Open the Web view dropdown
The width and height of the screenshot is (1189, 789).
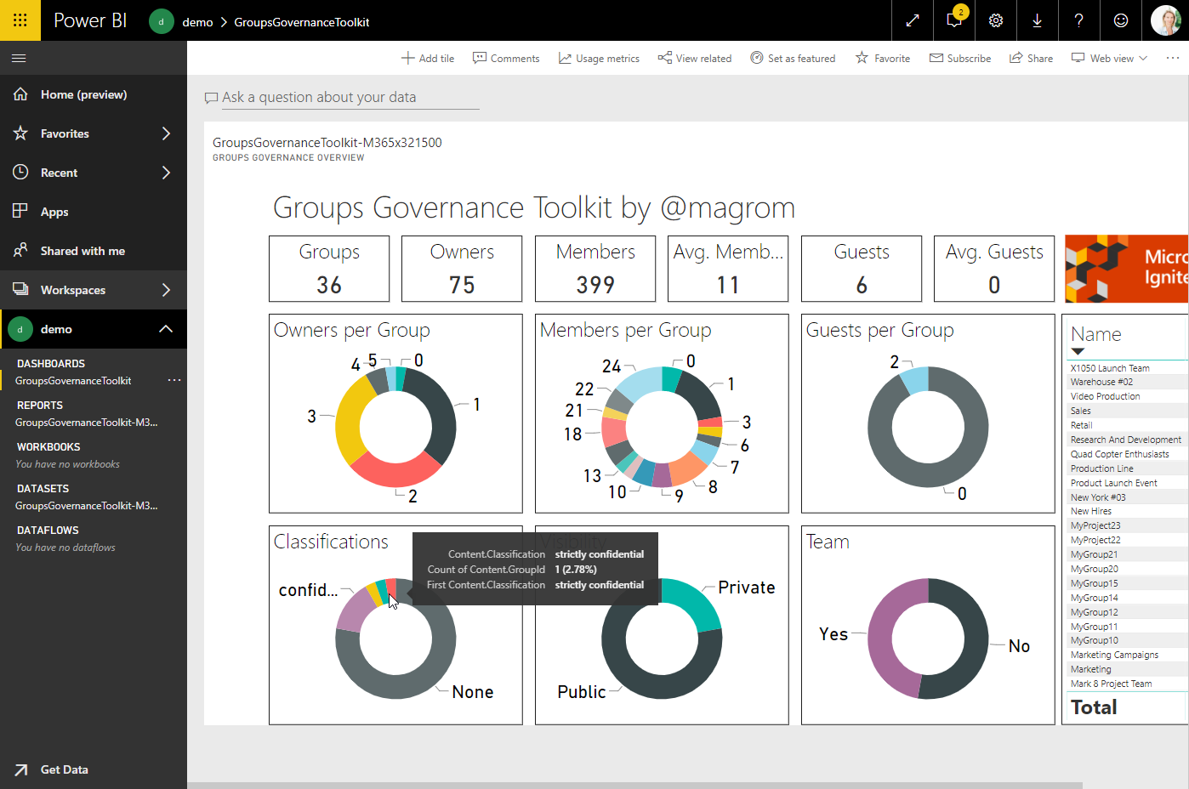pyautogui.click(x=1110, y=59)
